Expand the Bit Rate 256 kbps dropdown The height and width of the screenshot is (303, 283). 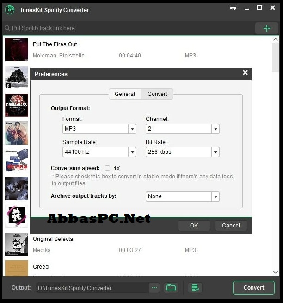pyautogui.click(x=183, y=152)
